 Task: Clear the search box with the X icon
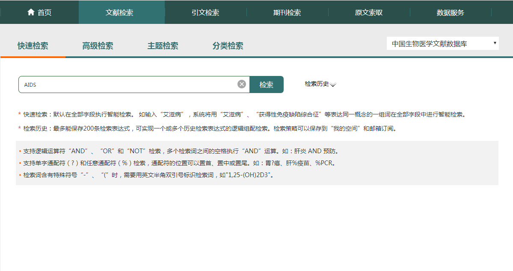[242, 85]
